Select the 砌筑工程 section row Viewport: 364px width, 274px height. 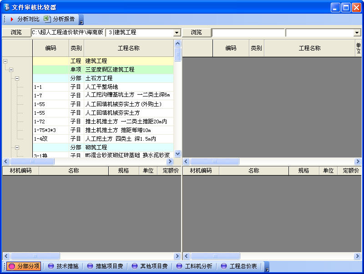(103, 147)
